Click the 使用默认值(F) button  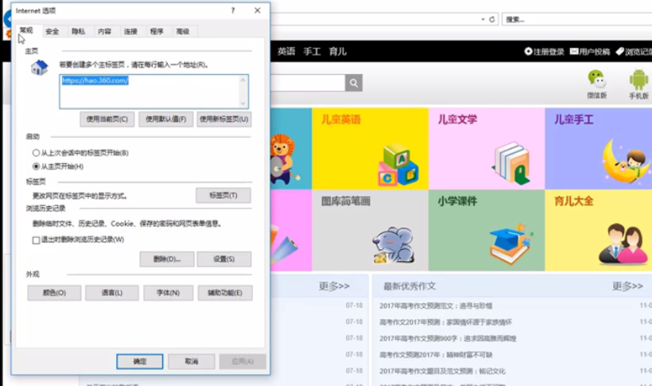pyautogui.click(x=165, y=119)
